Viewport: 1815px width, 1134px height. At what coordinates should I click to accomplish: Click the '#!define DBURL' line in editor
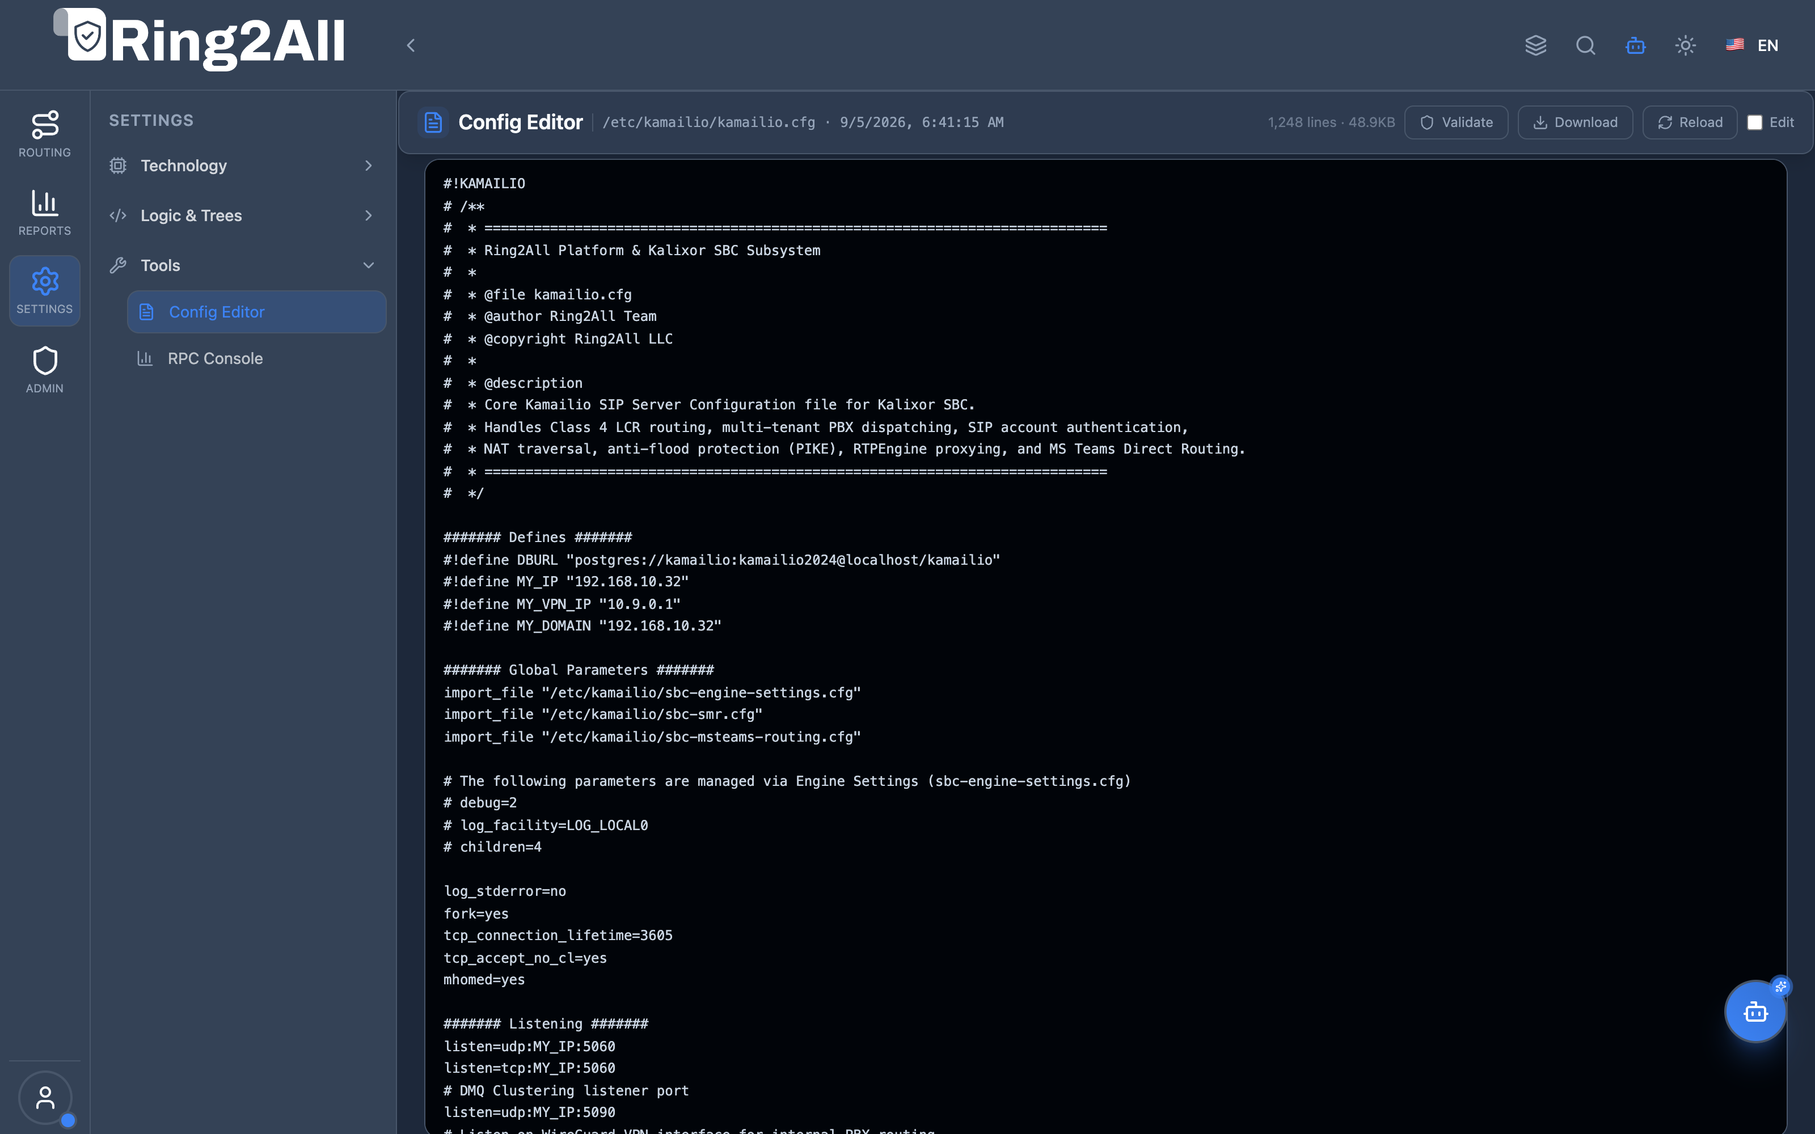tap(721, 560)
